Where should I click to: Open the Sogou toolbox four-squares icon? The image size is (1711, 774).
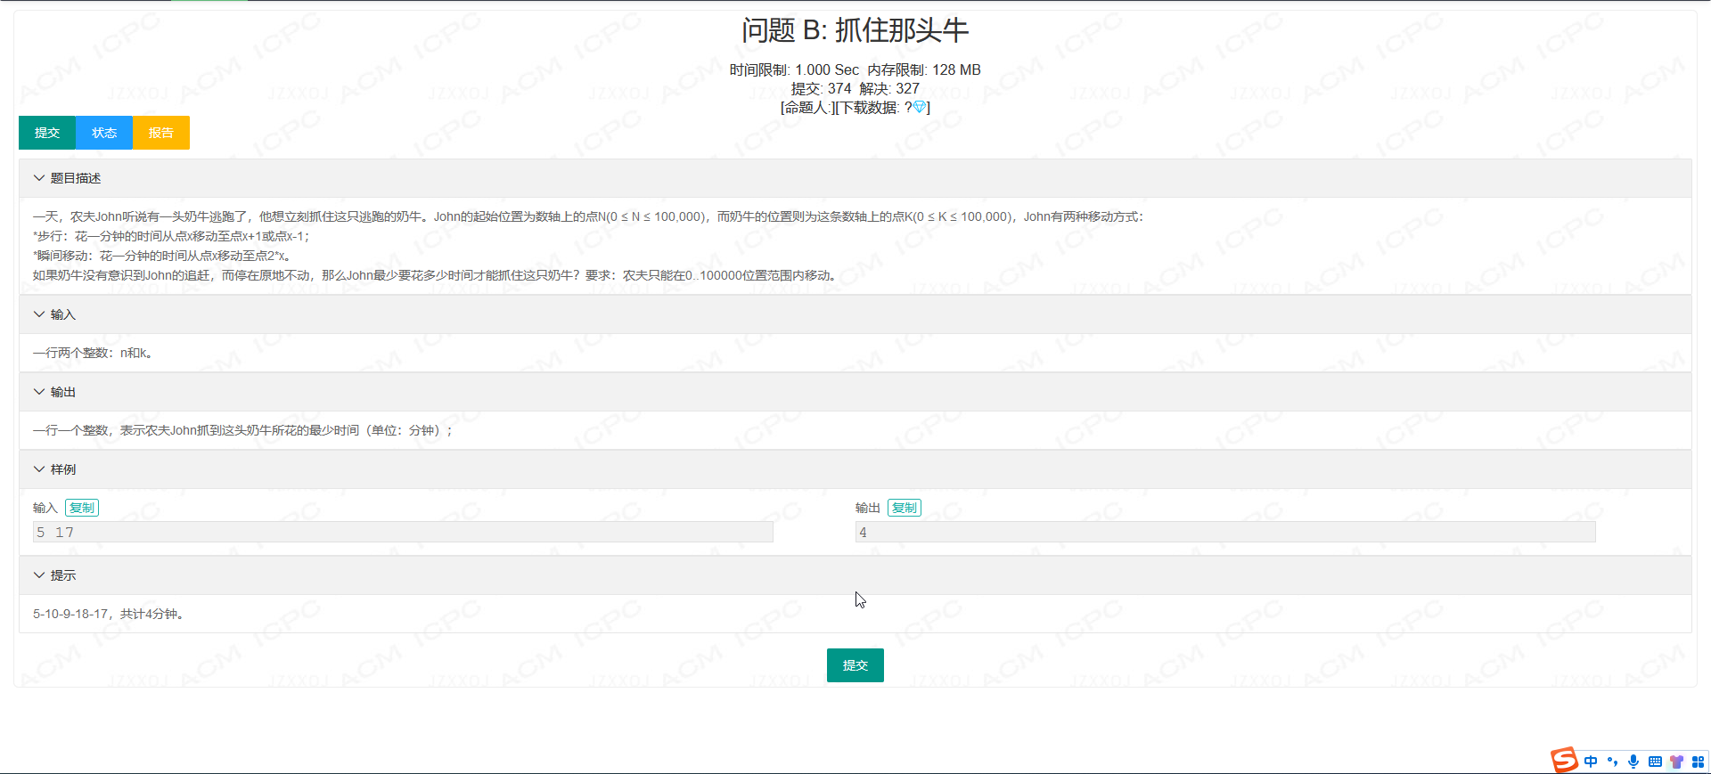[x=1698, y=762]
